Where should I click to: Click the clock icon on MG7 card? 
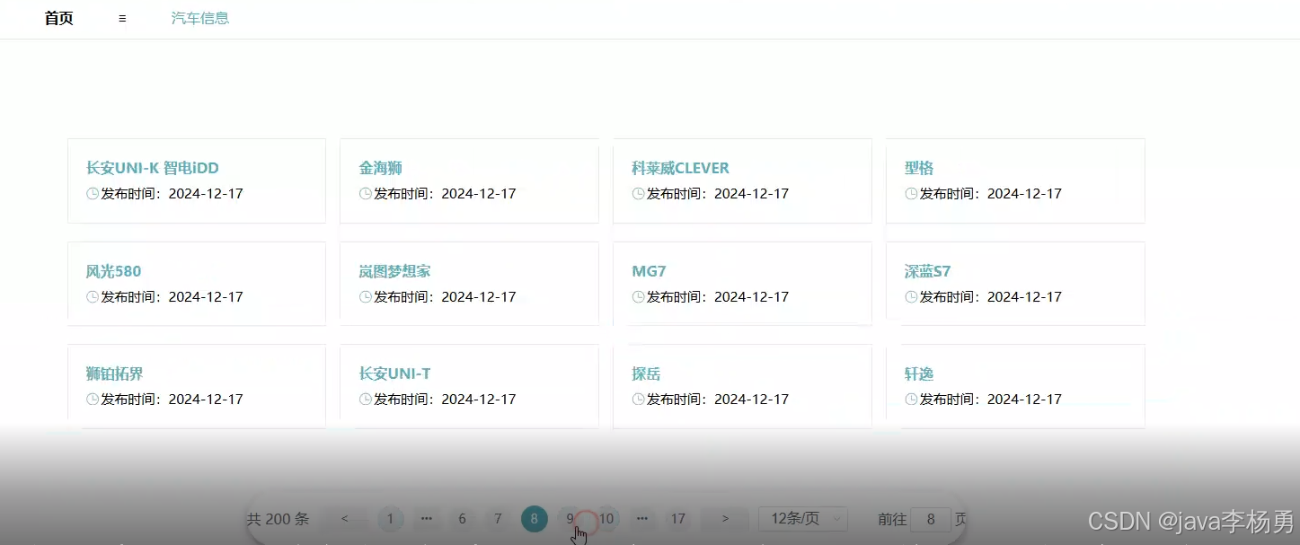(639, 296)
